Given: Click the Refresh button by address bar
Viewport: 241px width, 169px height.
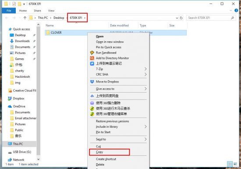Looking at the screenshot, I should coord(181,18).
